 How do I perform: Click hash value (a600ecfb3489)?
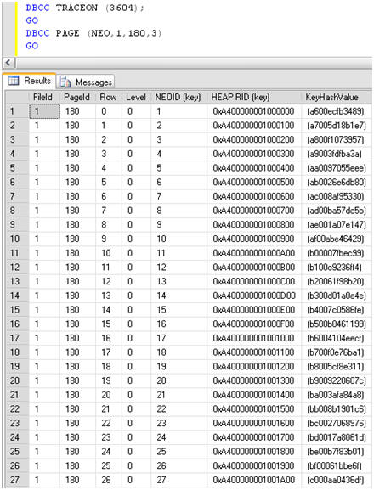tap(336, 111)
